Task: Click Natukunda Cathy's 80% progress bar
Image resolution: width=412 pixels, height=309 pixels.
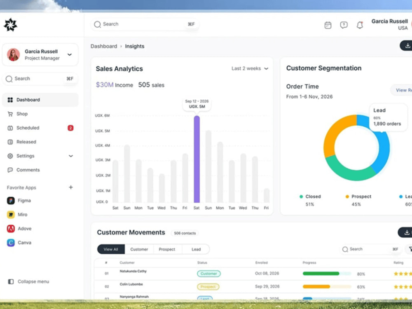Action: click(327, 274)
